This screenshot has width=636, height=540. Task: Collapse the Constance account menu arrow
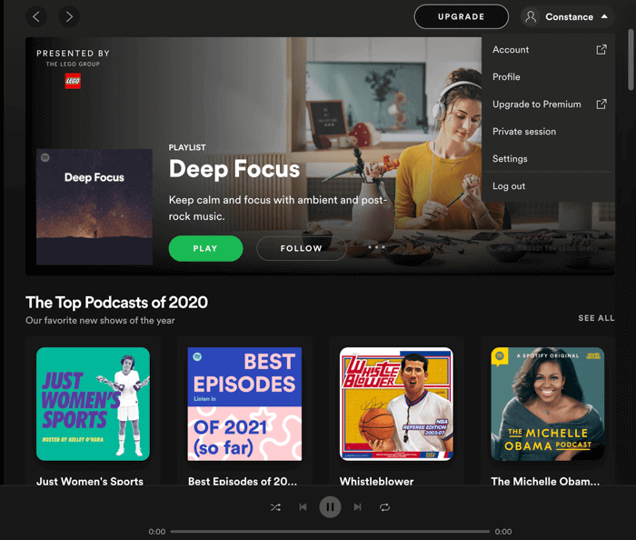(x=604, y=16)
